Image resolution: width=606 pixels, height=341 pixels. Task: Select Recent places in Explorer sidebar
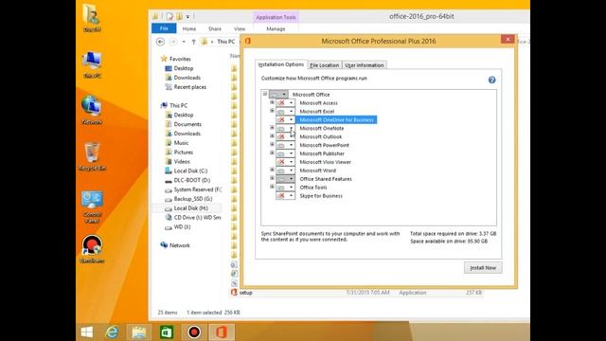pyautogui.click(x=189, y=87)
